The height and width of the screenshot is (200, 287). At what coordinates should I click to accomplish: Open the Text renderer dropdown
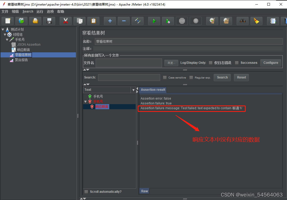(134, 90)
